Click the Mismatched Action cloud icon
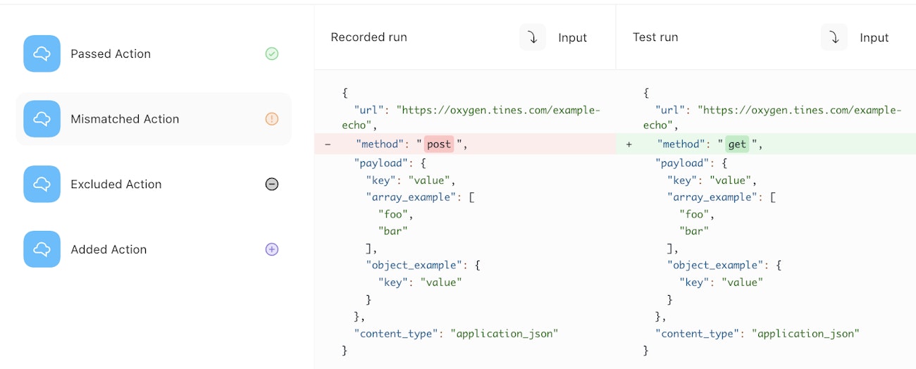Image resolution: width=916 pixels, height=369 pixels. click(42, 119)
